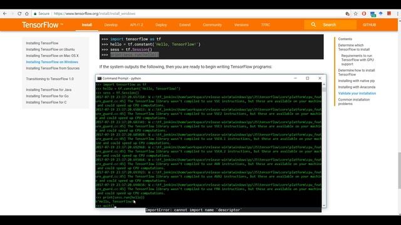The width and height of the screenshot is (401, 225).
Task: Open Installing TensorFlow on Windows
Action: [x=52, y=62]
